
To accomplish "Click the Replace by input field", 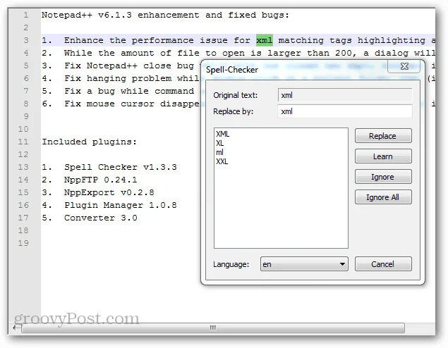I will coord(344,111).
